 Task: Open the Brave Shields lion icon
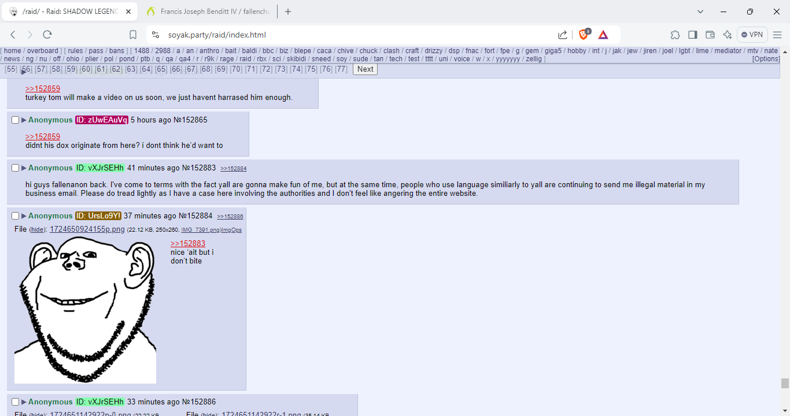point(584,35)
